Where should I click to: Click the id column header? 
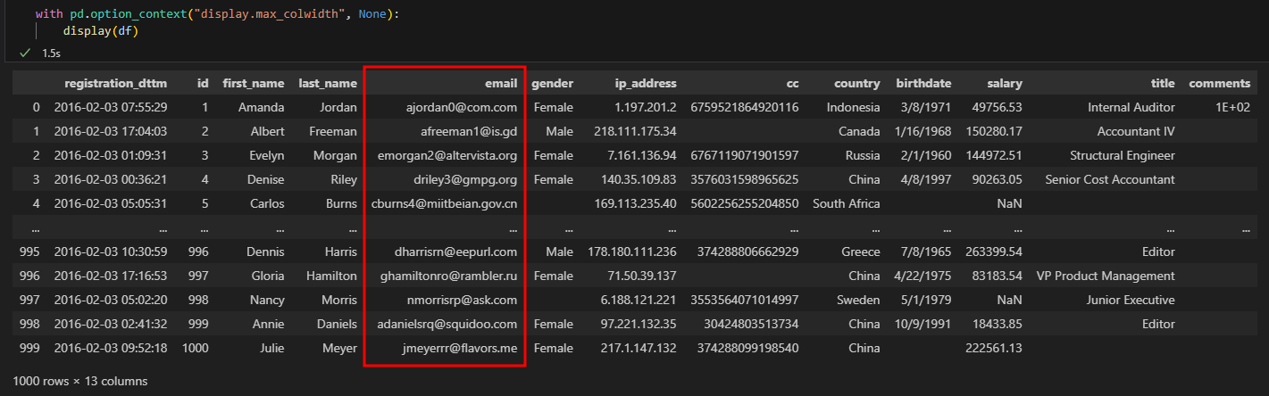(x=203, y=83)
